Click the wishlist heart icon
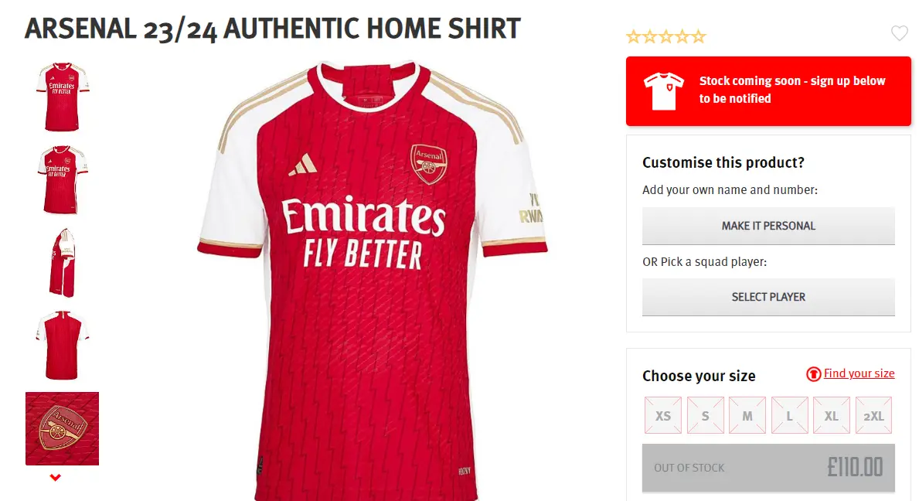This screenshot has height=501, width=919. pyautogui.click(x=899, y=33)
